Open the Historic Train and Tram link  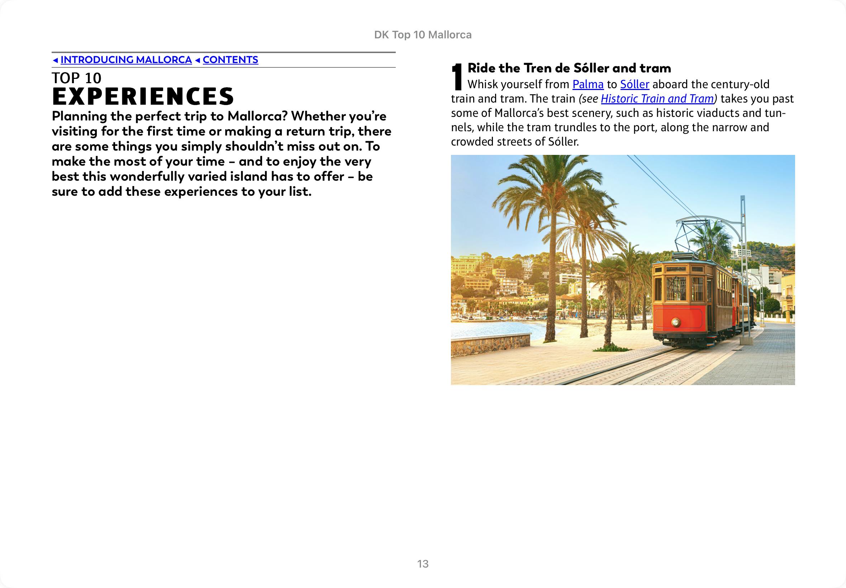tap(657, 99)
